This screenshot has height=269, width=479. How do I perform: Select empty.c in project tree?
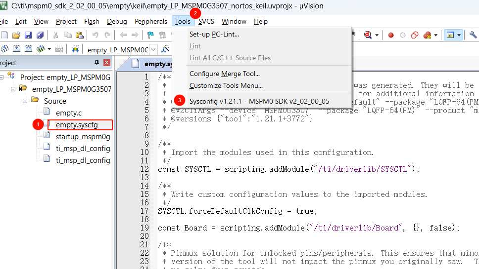click(69, 113)
